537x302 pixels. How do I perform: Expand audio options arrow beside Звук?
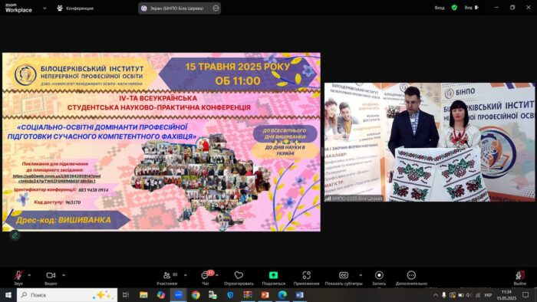[x=29, y=275]
